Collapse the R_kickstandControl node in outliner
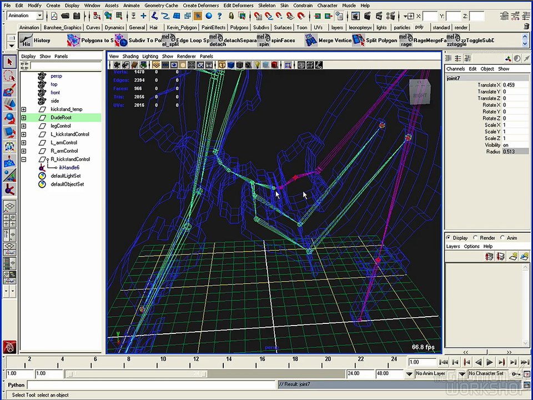This screenshot has width=533, height=400. pyautogui.click(x=24, y=159)
